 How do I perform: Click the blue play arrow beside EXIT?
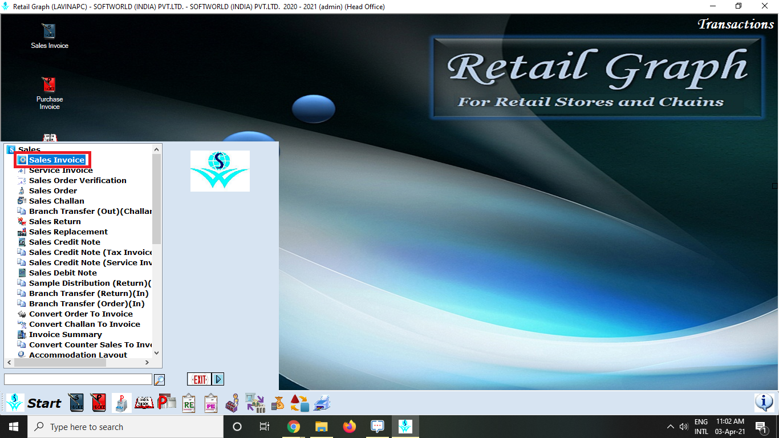(x=218, y=379)
